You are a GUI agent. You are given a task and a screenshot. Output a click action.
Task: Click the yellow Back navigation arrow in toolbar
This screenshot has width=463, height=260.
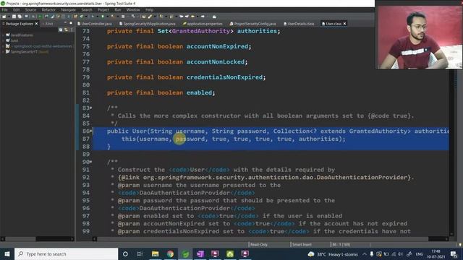coord(193,17)
